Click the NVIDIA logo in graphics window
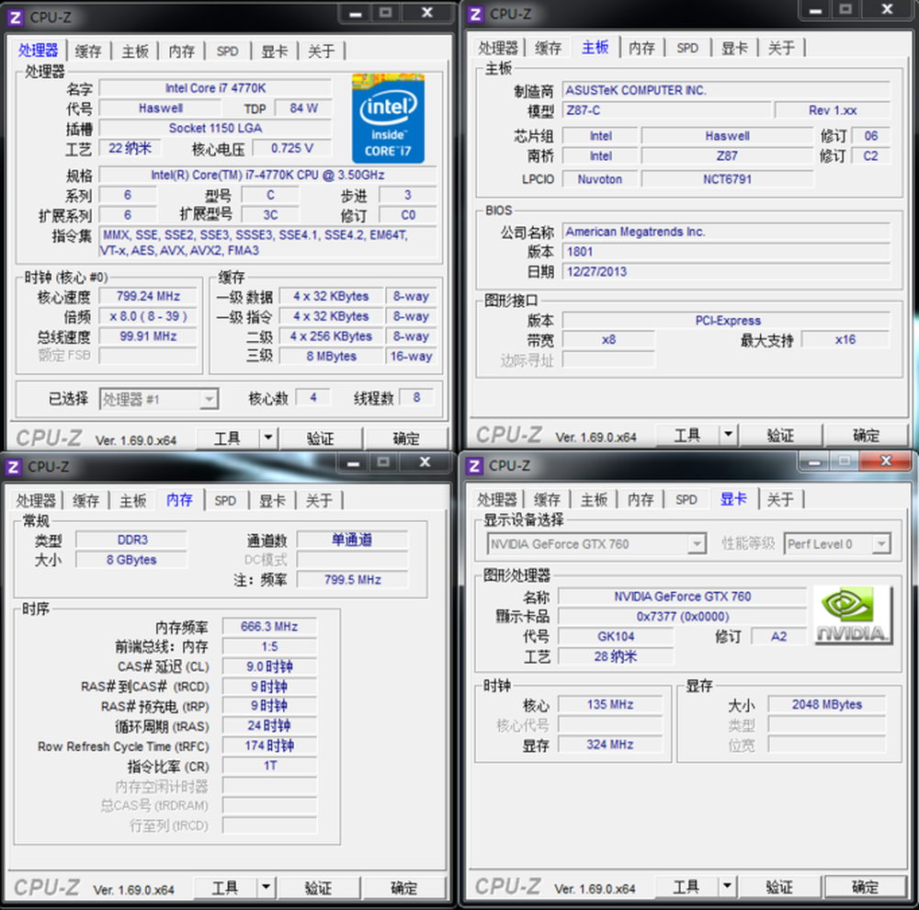This screenshot has height=910, width=919. click(x=854, y=615)
